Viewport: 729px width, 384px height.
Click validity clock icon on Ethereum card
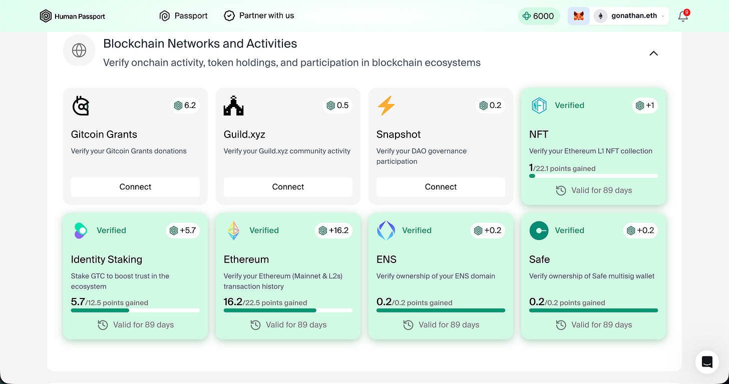tap(255, 325)
